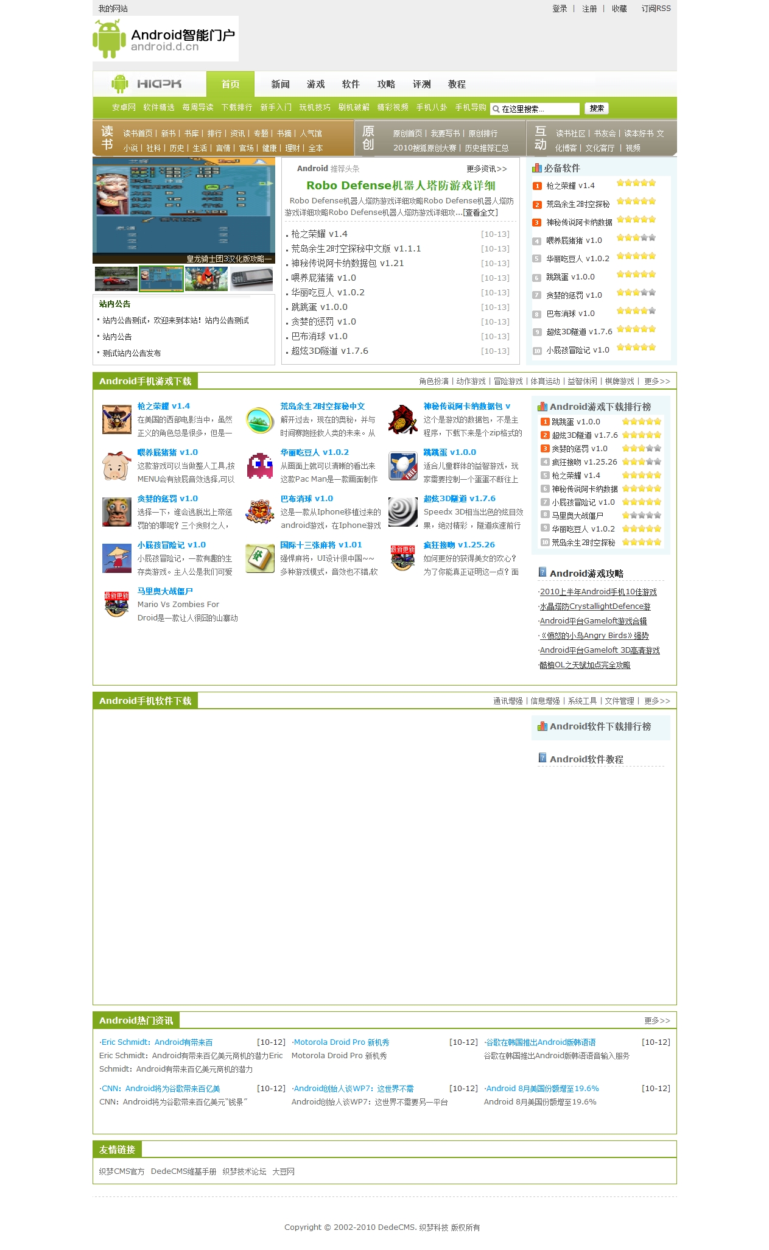Screen dimensions: 769x1250
Task: Open 刷机破解 in green submenu
Action: [354, 107]
